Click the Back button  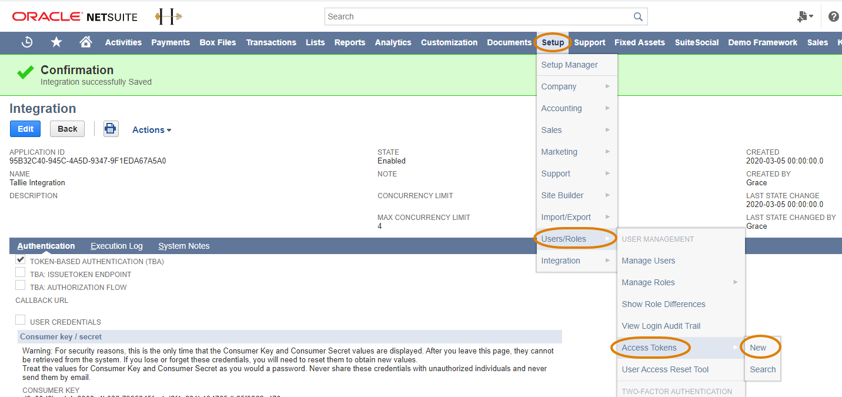[x=68, y=129]
